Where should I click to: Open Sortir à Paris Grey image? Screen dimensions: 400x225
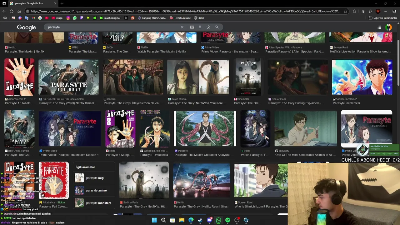coord(144,180)
